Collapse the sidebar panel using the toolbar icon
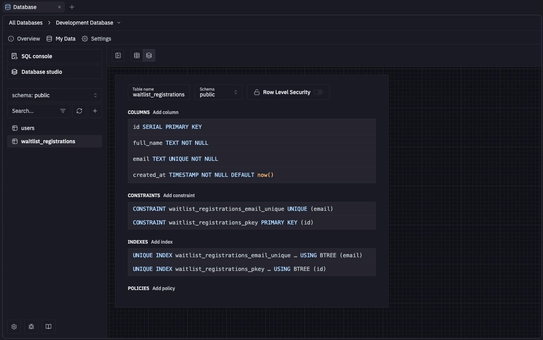The width and height of the screenshot is (543, 340). click(118, 55)
